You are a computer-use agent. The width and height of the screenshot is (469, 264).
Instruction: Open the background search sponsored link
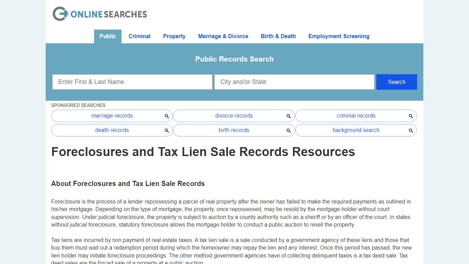[x=356, y=130]
